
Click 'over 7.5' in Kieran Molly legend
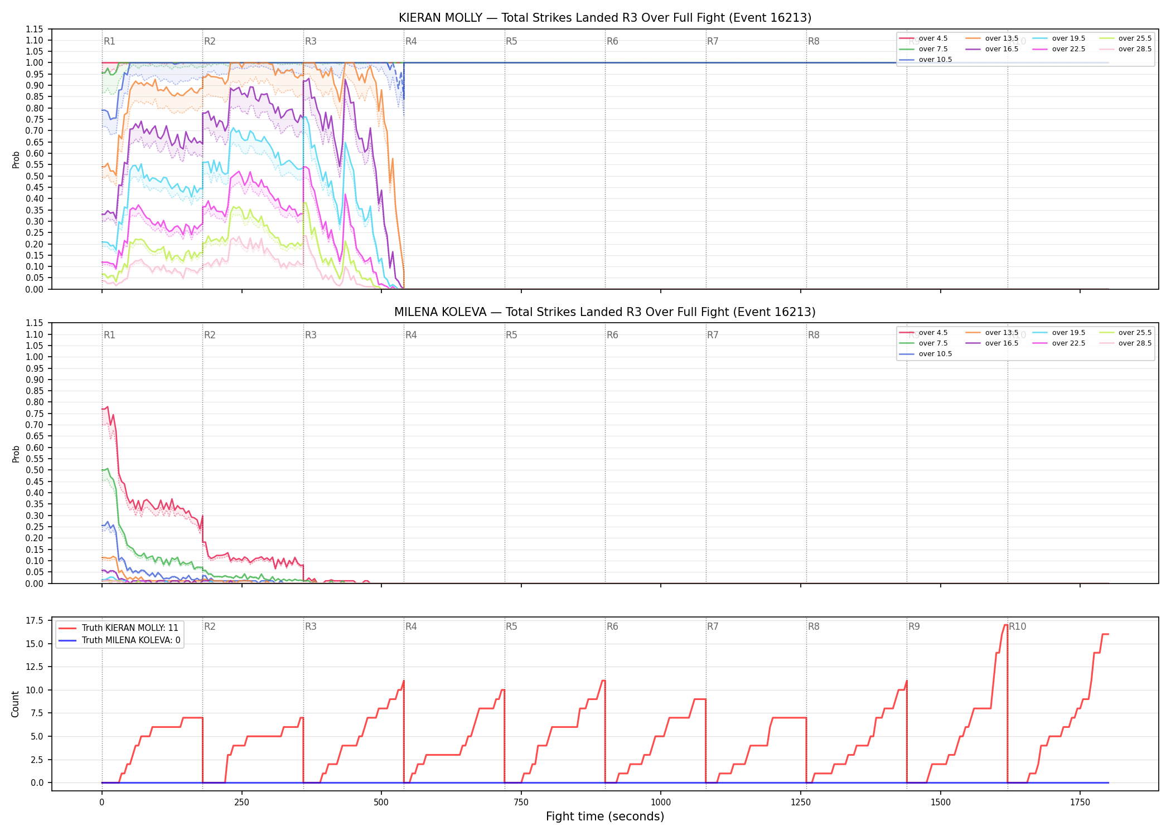click(x=933, y=49)
